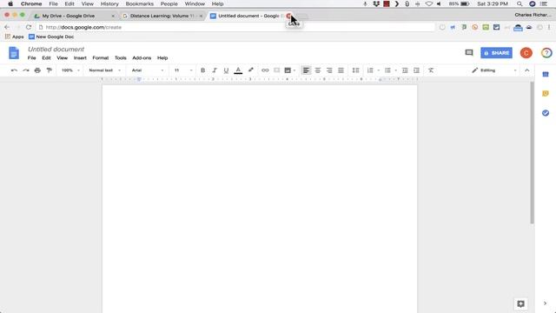Set center text alignment
Image resolution: width=556 pixels, height=313 pixels.
tap(318, 70)
